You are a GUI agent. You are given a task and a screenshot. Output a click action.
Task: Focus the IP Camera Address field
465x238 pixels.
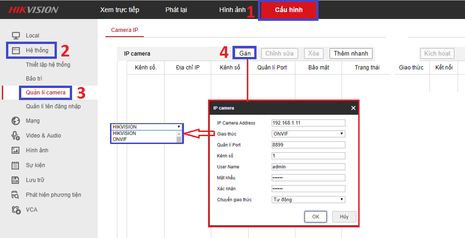click(x=308, y=123)
